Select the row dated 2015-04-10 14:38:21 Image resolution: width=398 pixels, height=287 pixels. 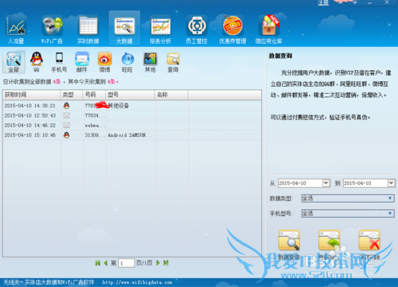pyautogui.click(x=132, y=106)
